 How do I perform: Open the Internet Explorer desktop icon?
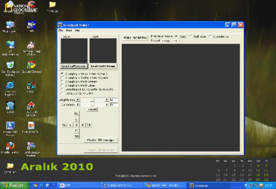(x=10, y=85)
